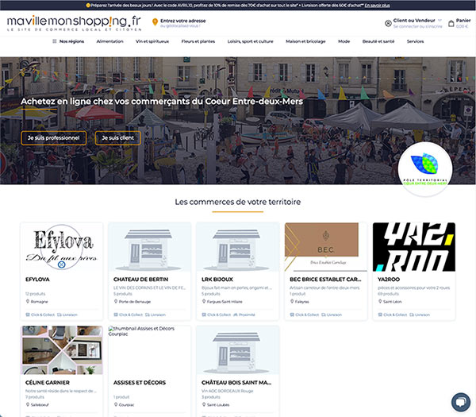Click location pin next to Porte-de-Benauge
This screenshot has height=417, width=476.
tap(116, 302)
